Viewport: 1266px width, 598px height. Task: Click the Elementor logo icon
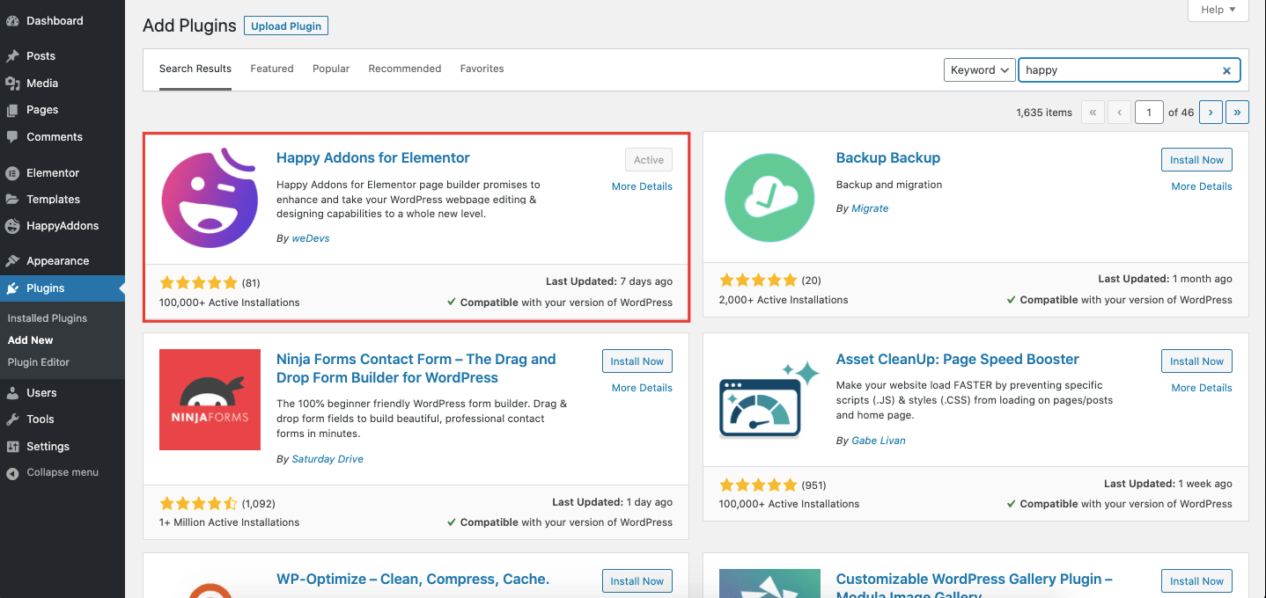(x=12, y=173)
